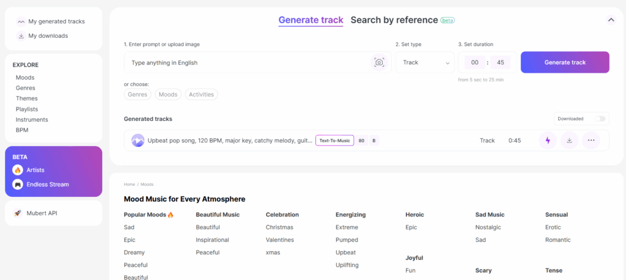Open the three-dot menu for generated track

tap(591, 140)
